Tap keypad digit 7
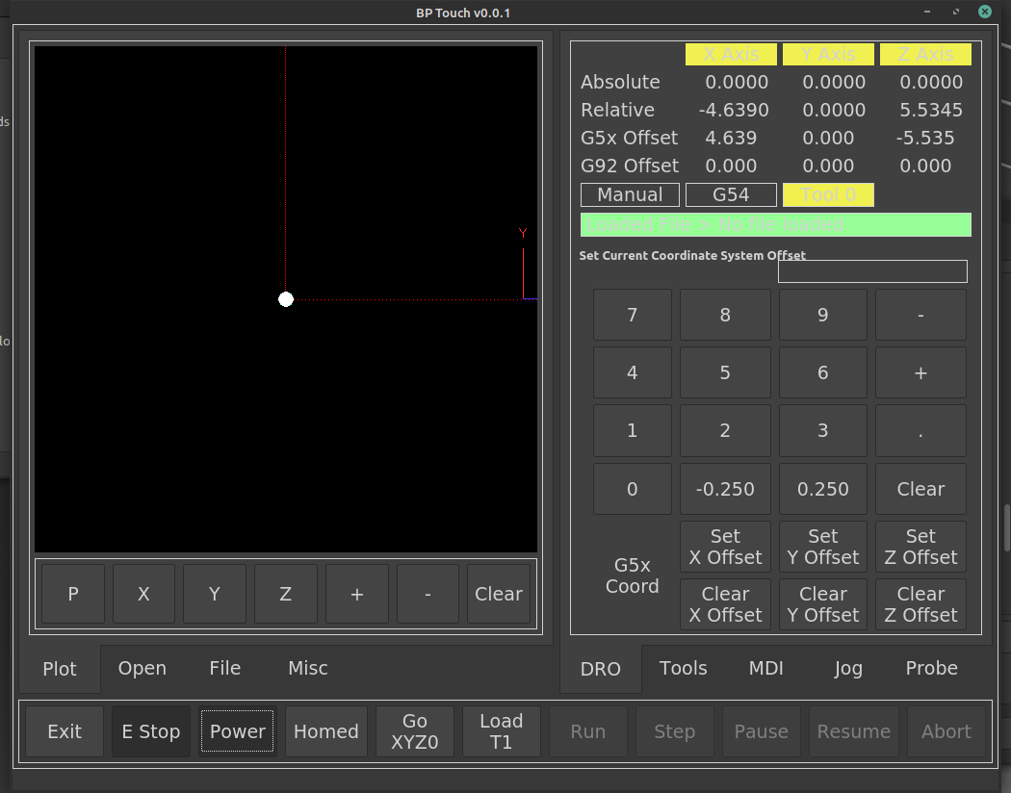This screenshot has width=1011, height=793. pyautogui.click(x=633, y=315)
